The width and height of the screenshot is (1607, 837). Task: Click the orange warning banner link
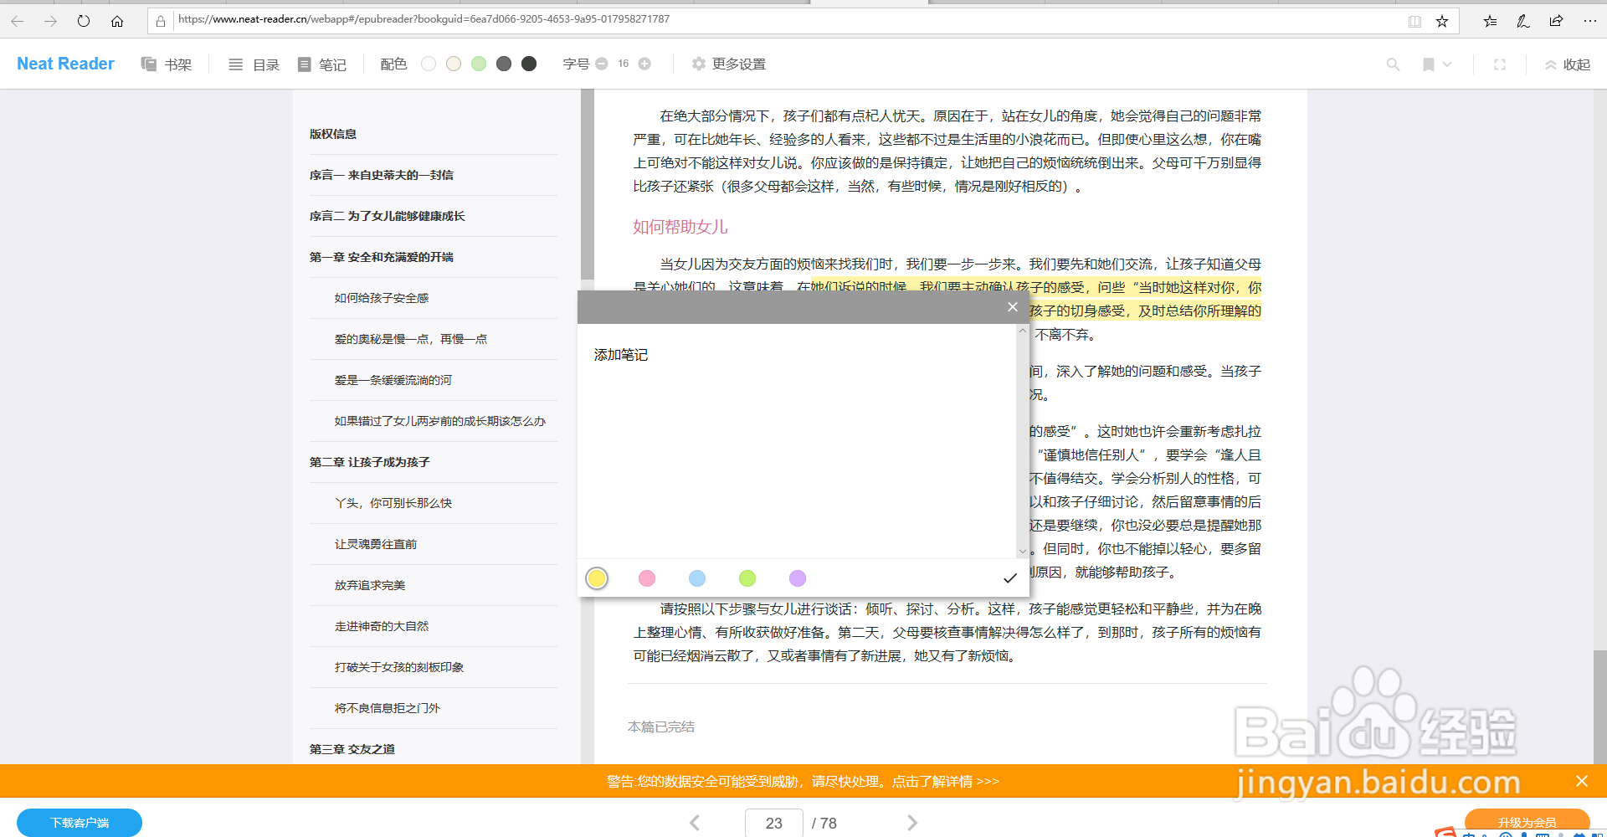click(x=803, y=781)
